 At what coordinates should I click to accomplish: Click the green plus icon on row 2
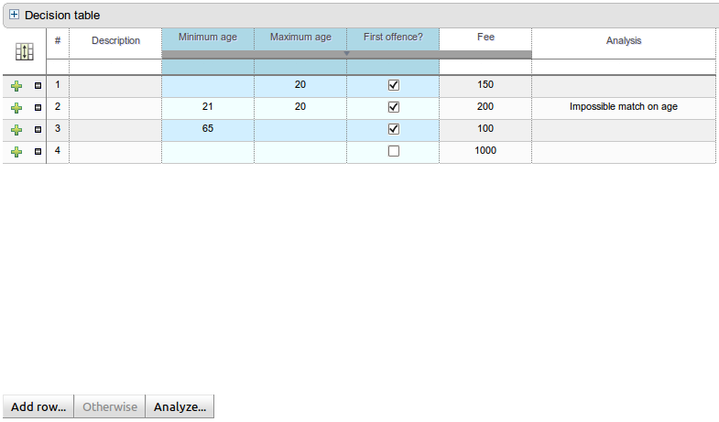pyautogui.click(x=16, y=108)
